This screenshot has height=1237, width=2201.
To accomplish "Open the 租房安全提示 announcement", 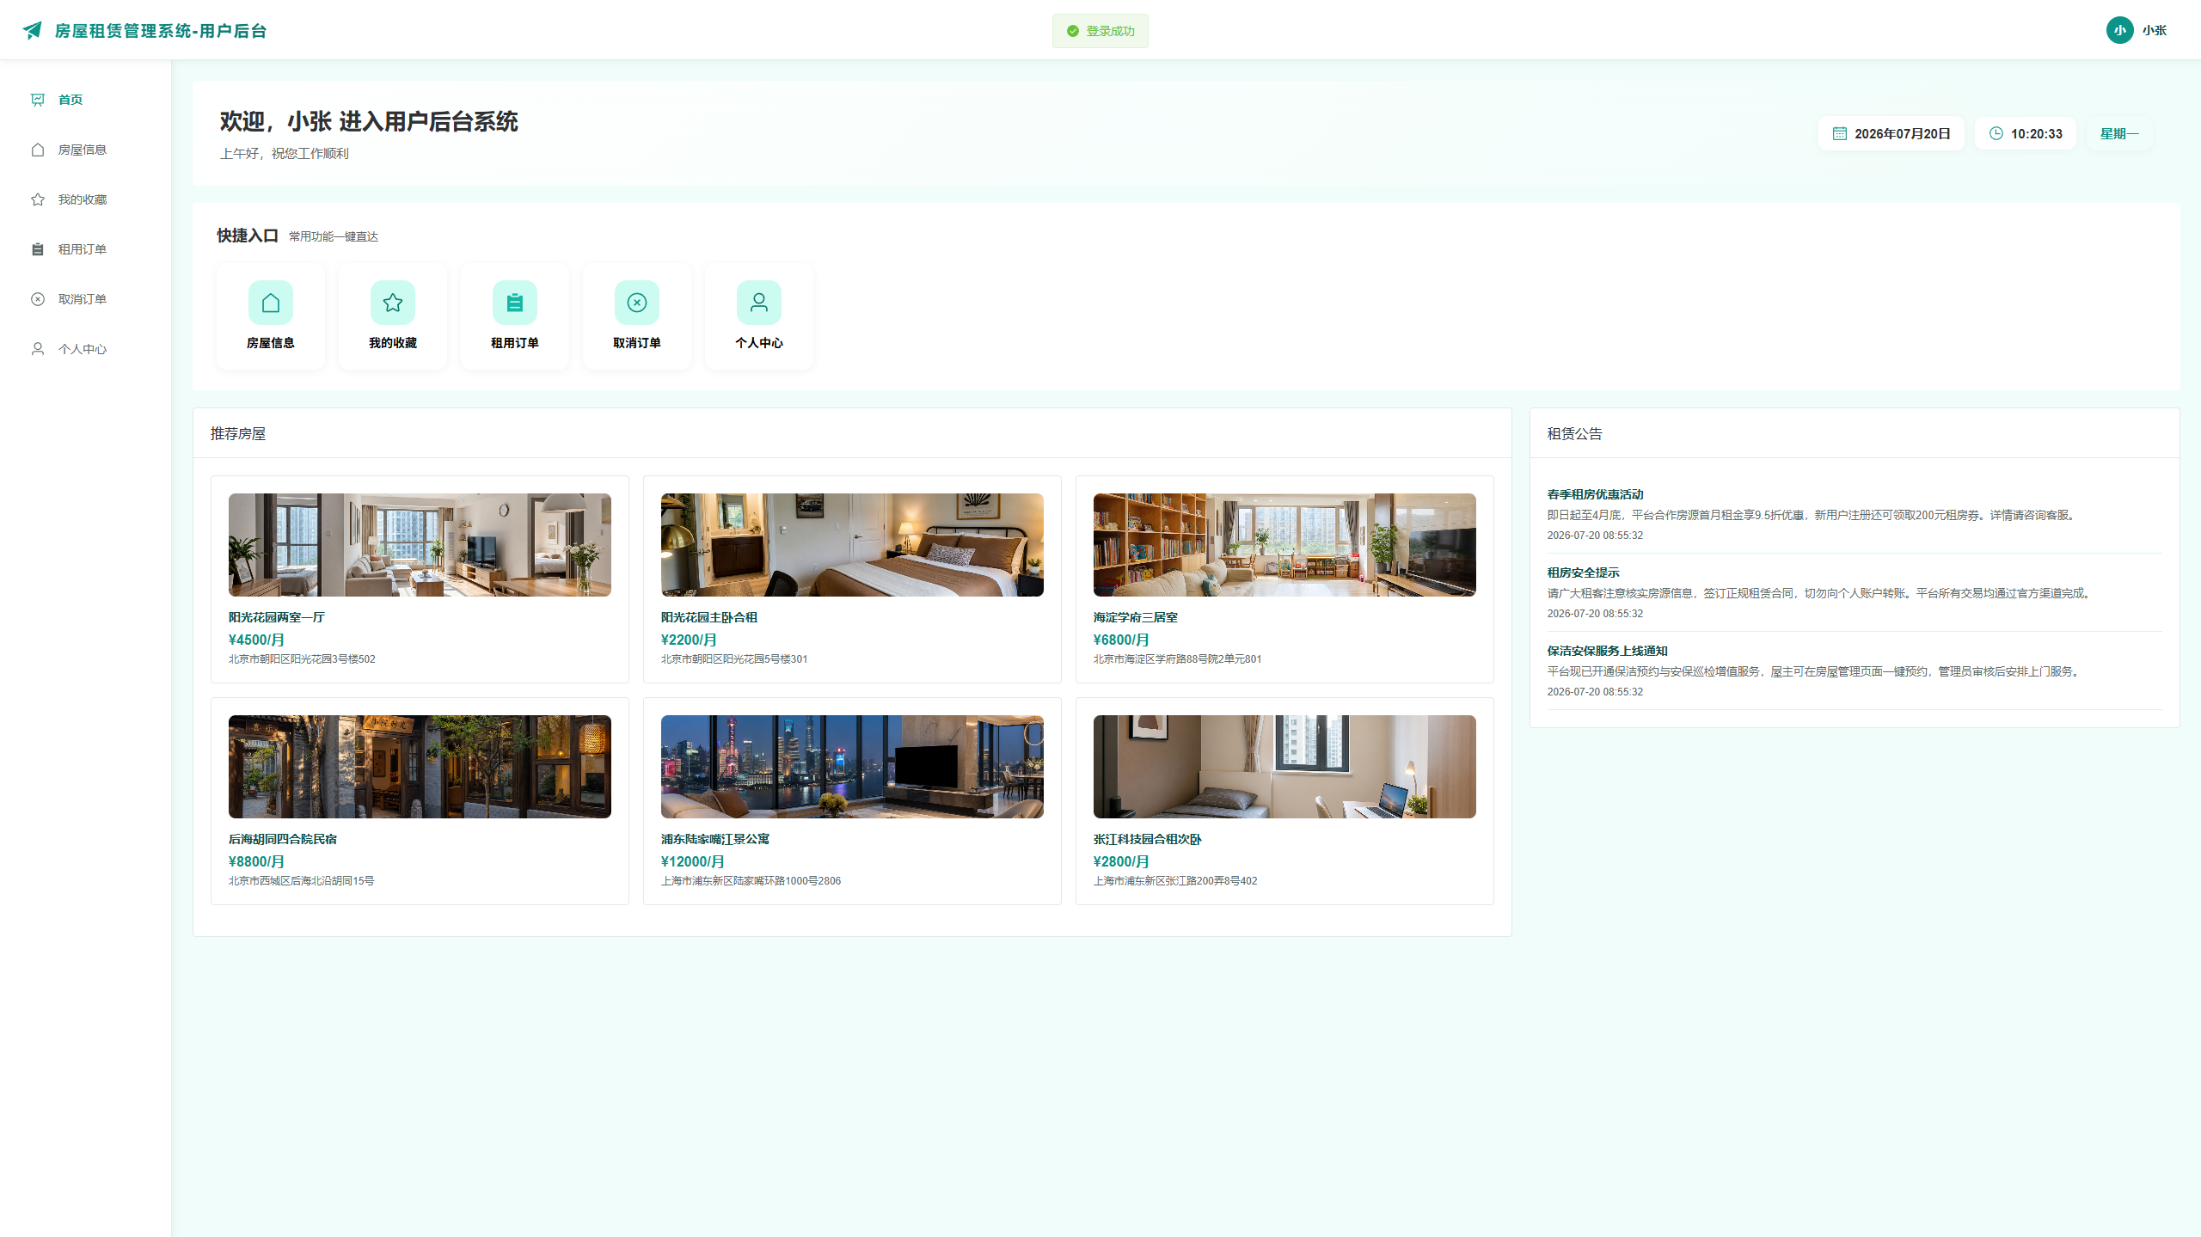I will 1584,573.
